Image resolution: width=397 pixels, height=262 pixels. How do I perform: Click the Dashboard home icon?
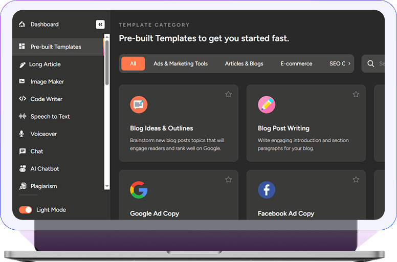point(21,24)
